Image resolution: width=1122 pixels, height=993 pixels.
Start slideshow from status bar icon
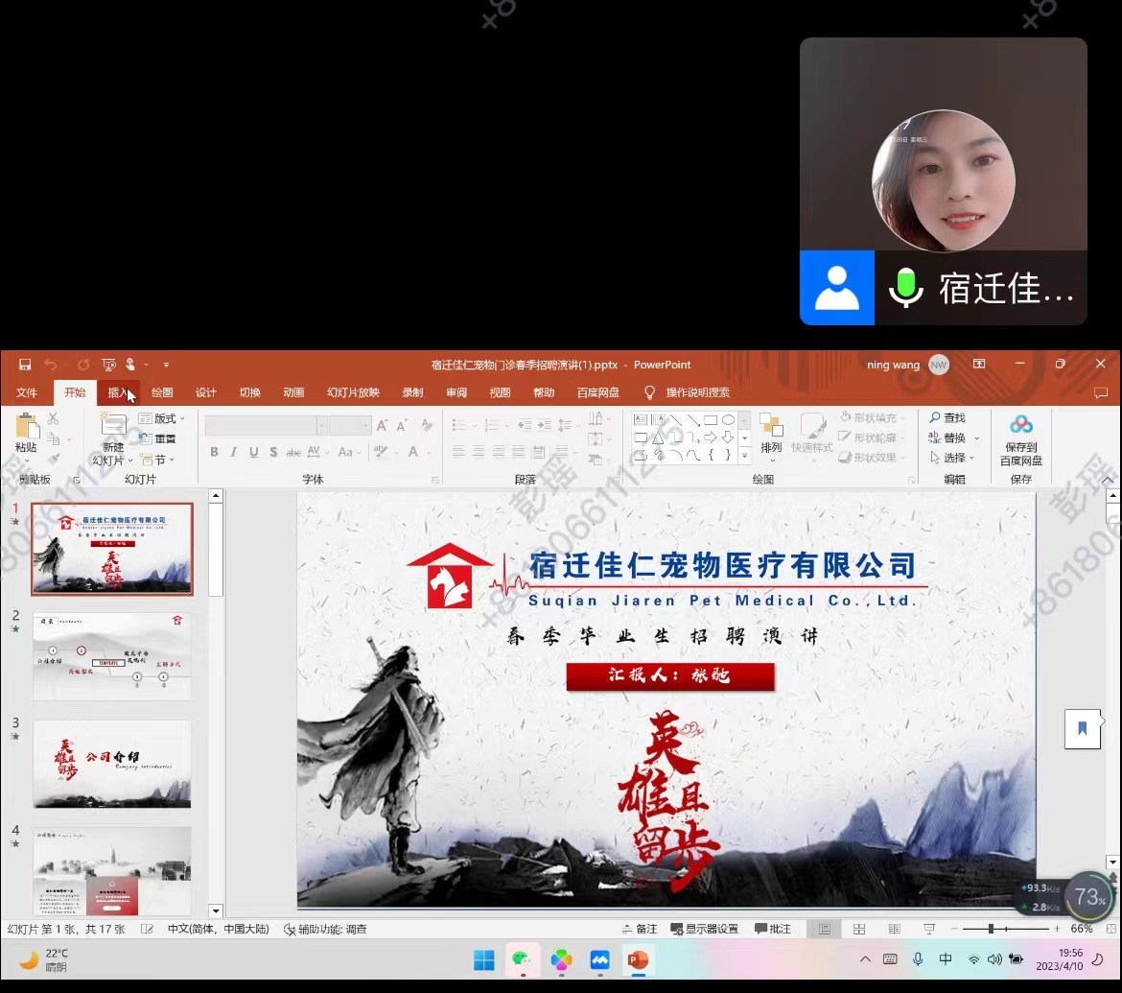tap(928, 929)
